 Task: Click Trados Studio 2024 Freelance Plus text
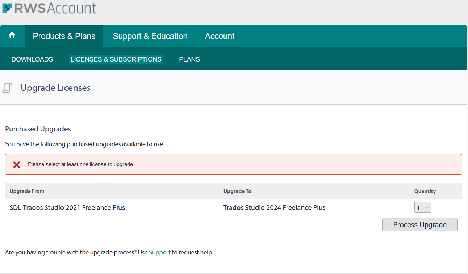tap(274, 208)
